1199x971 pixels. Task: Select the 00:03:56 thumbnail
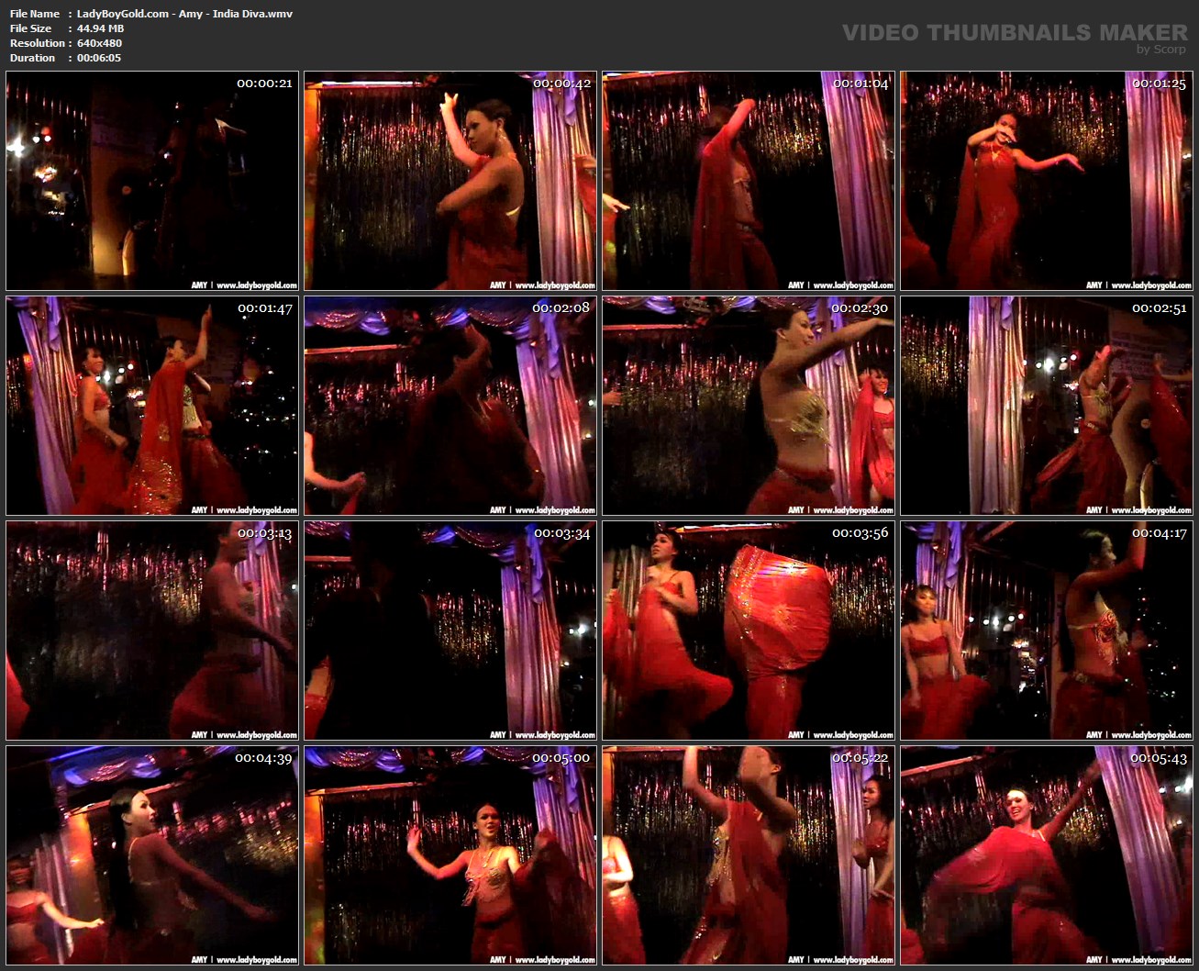pos(749,631)
